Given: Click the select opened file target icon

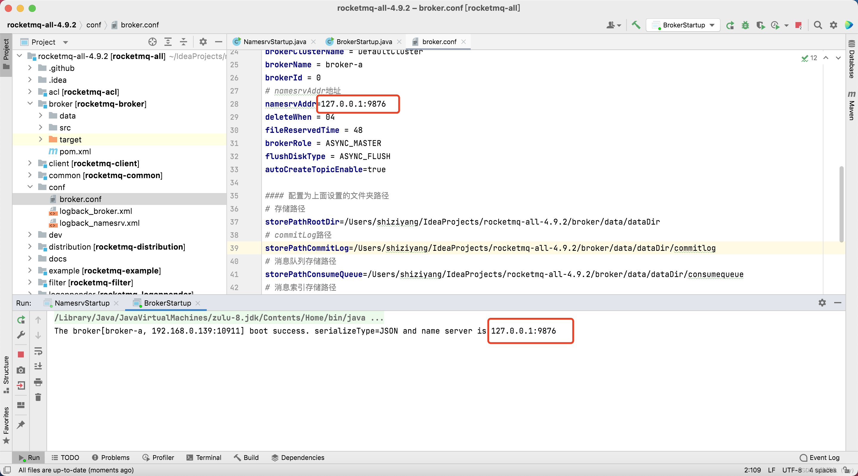Looking at the screenshot, I should coord(152,42).
